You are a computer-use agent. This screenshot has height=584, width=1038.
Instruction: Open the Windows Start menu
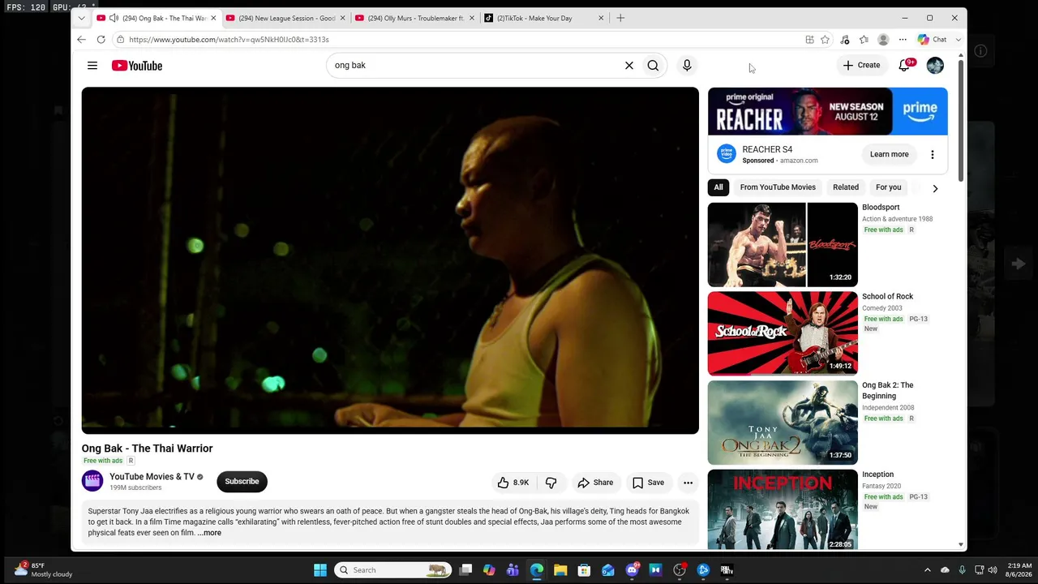pyautogui.click(x=320, y=570)
